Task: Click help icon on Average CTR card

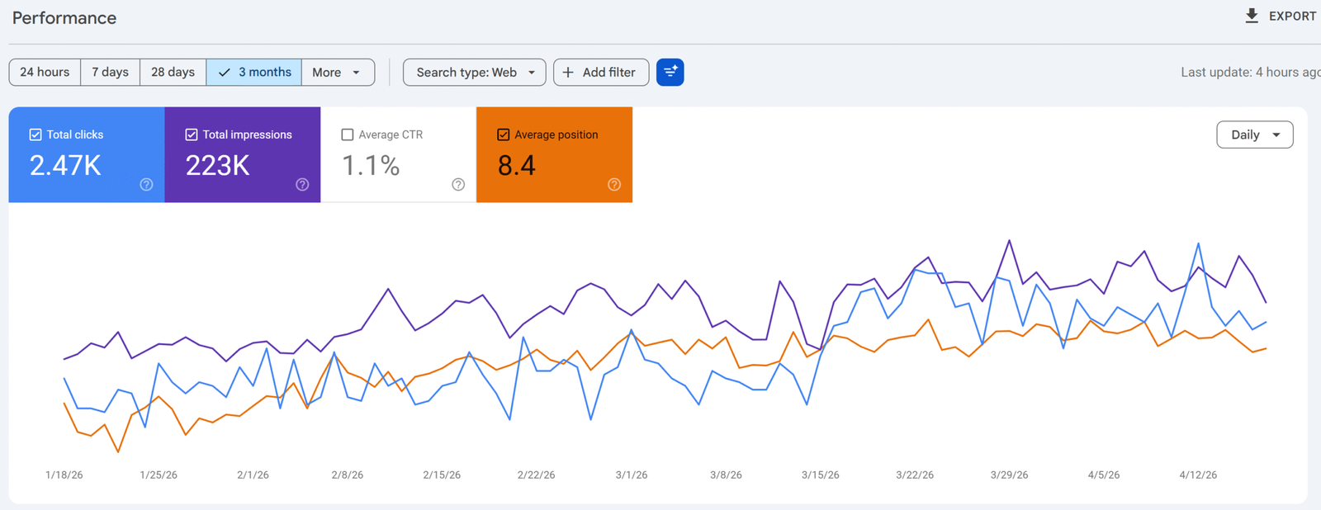Action: (x=458, y=185)
